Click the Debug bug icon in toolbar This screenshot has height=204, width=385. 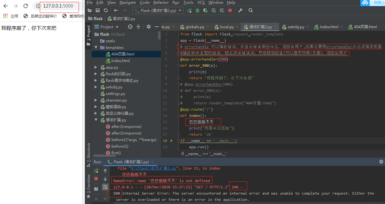pyautogui.click(x=197, y=10)
